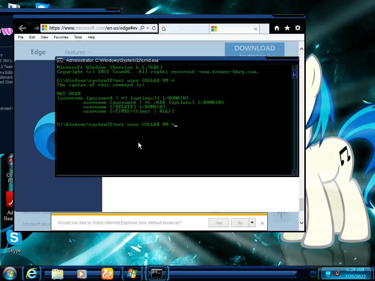Viewport: 375px width, 281px height.
Task: Open the Skype desktop shortcut
Action: (14, 241)
